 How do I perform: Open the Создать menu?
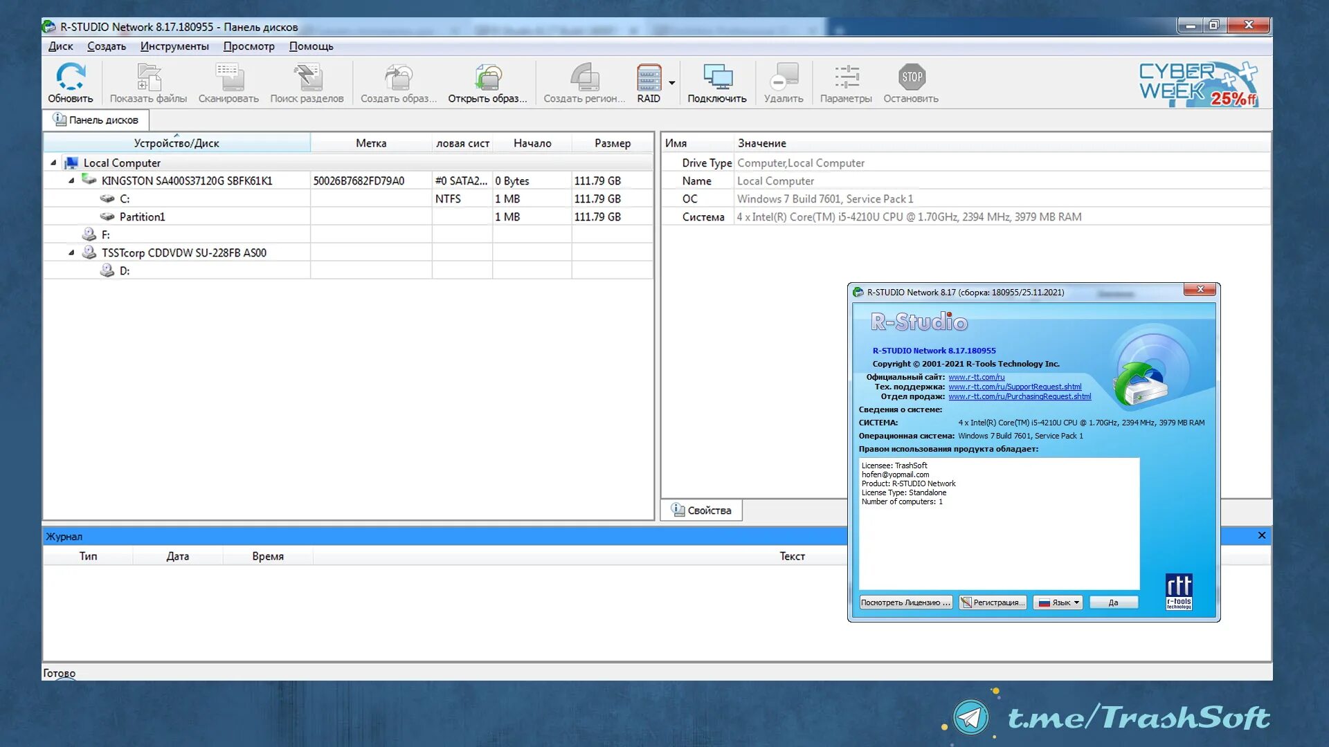tap(107, 46)
